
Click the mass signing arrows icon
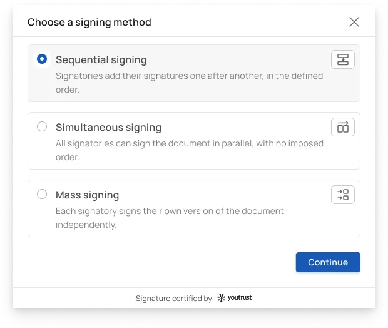(x=343, y=195)
